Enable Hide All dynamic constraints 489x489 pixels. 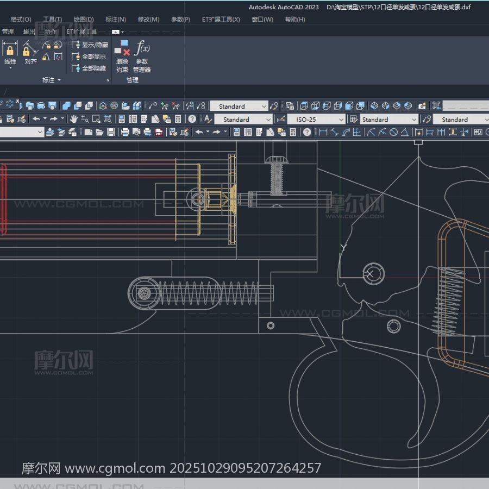tap(90, 68)
